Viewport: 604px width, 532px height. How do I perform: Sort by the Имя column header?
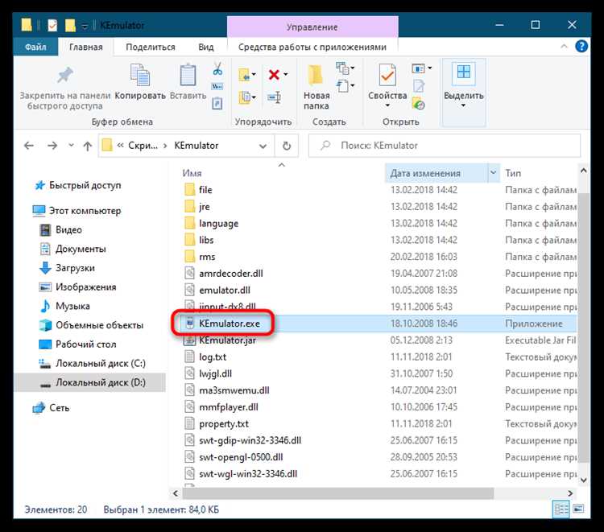click(x=192, y=173)
